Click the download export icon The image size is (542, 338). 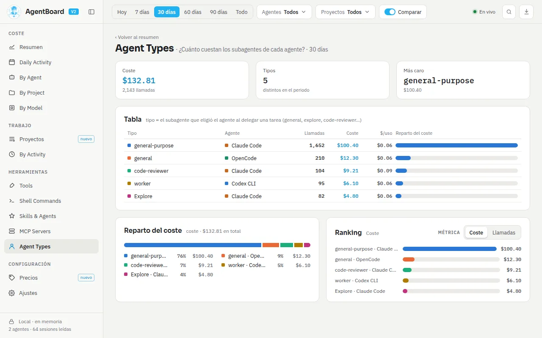point(526,12)
